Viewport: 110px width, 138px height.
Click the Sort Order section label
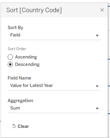[17, 49]
